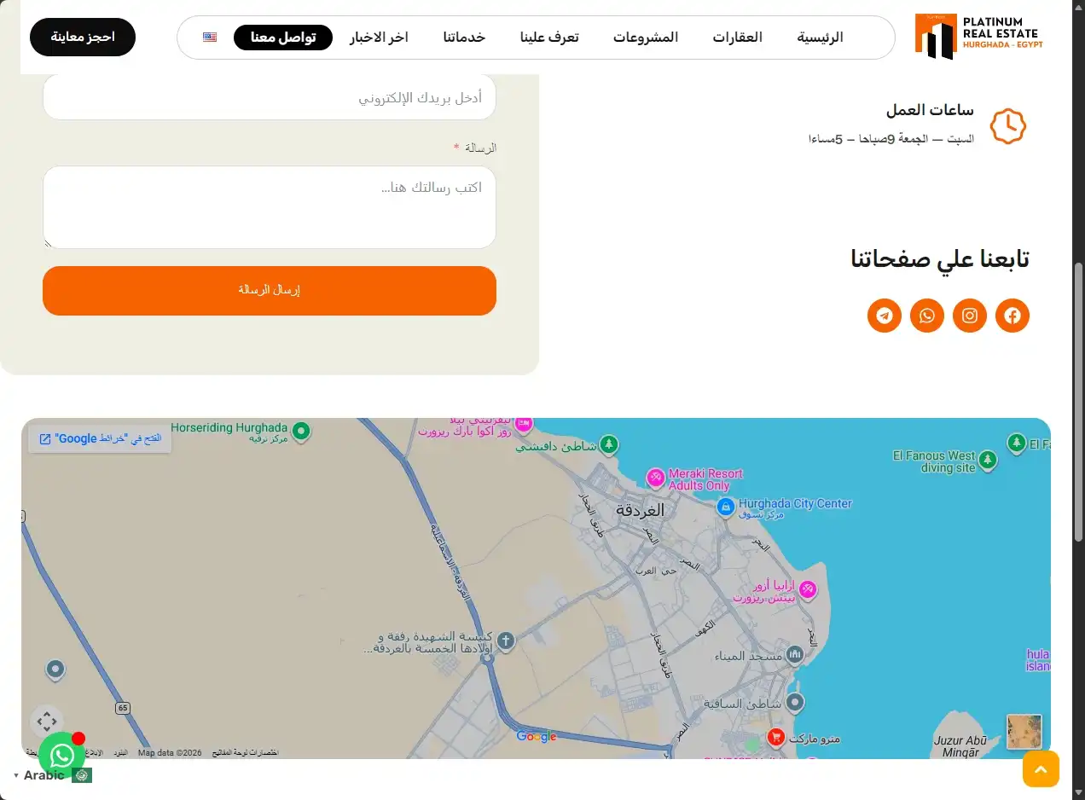Click the Map data ©2026 text
1085x800 pixels.
[170, 752]
